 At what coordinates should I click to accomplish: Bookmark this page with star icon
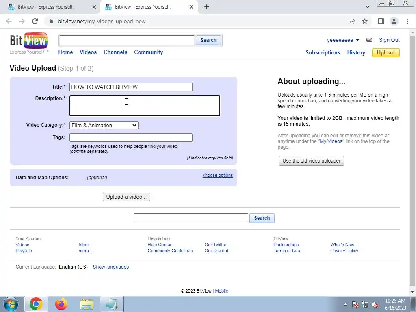click(x=365, y=21)
